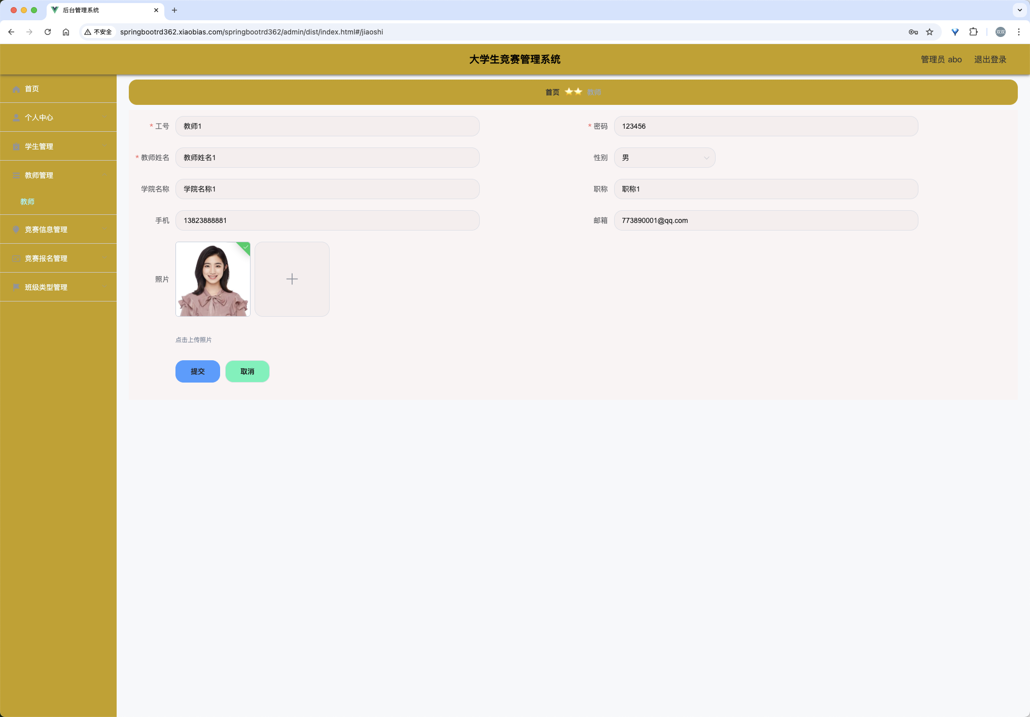This screenshot has height=717, width=1030.
Task: Close the 后台管理系统 tab
Action: pyautogui.click(x=156, y=10)
